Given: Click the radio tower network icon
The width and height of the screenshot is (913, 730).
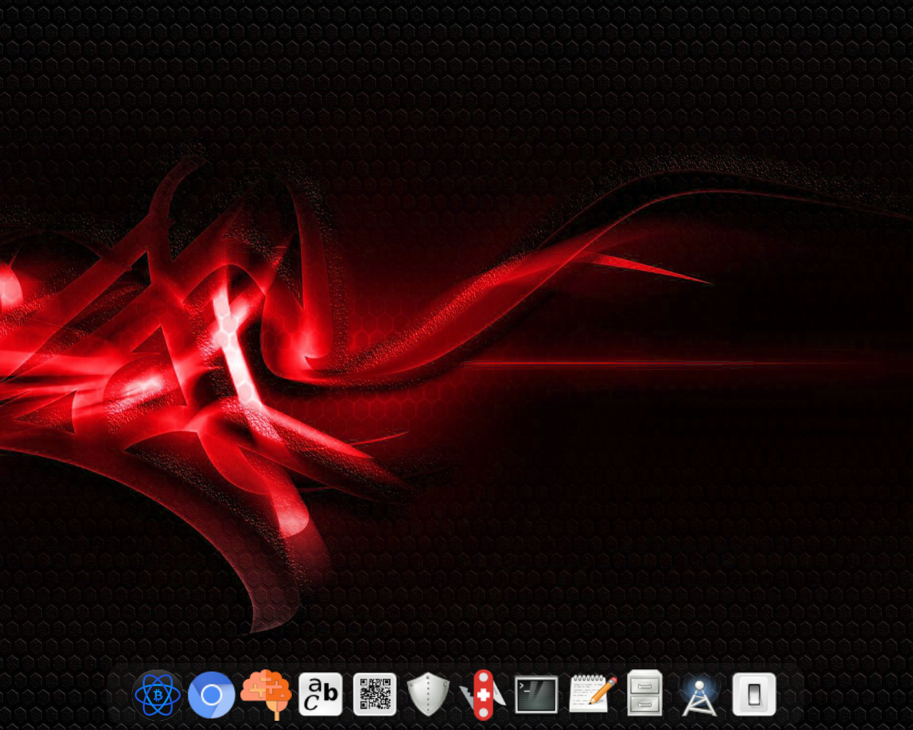Looking at the screenshot, I should (x=699, y=696).
